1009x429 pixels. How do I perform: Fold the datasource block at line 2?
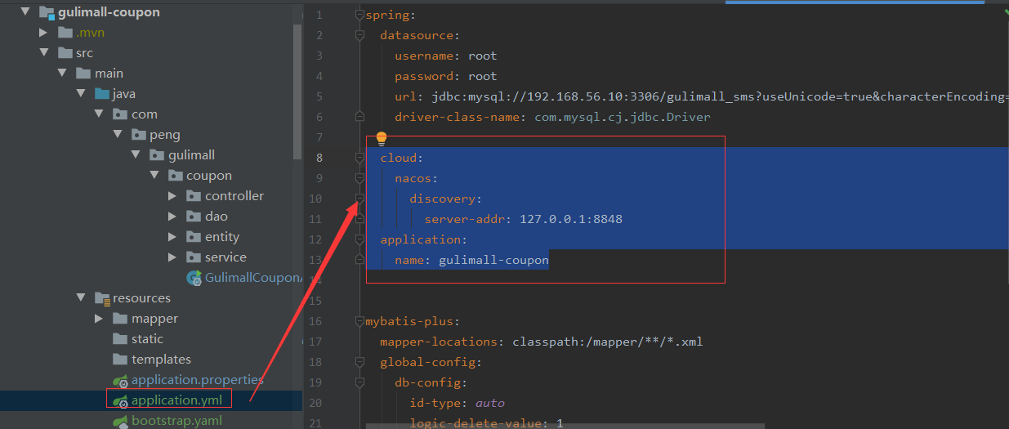(x=359, y=35)
